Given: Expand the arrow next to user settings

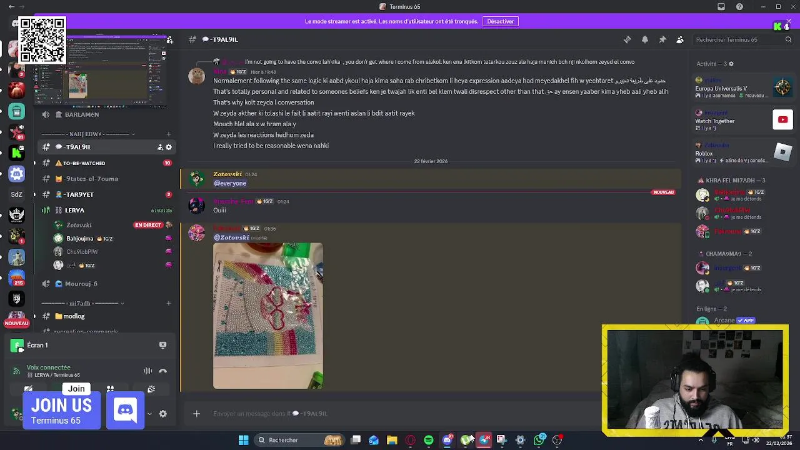Looking at the screenshot, I should [149, 414].
